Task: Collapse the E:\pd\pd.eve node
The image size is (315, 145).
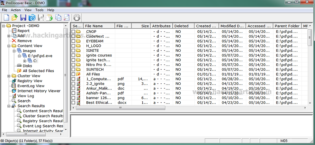Action: [x=19, y=56]
